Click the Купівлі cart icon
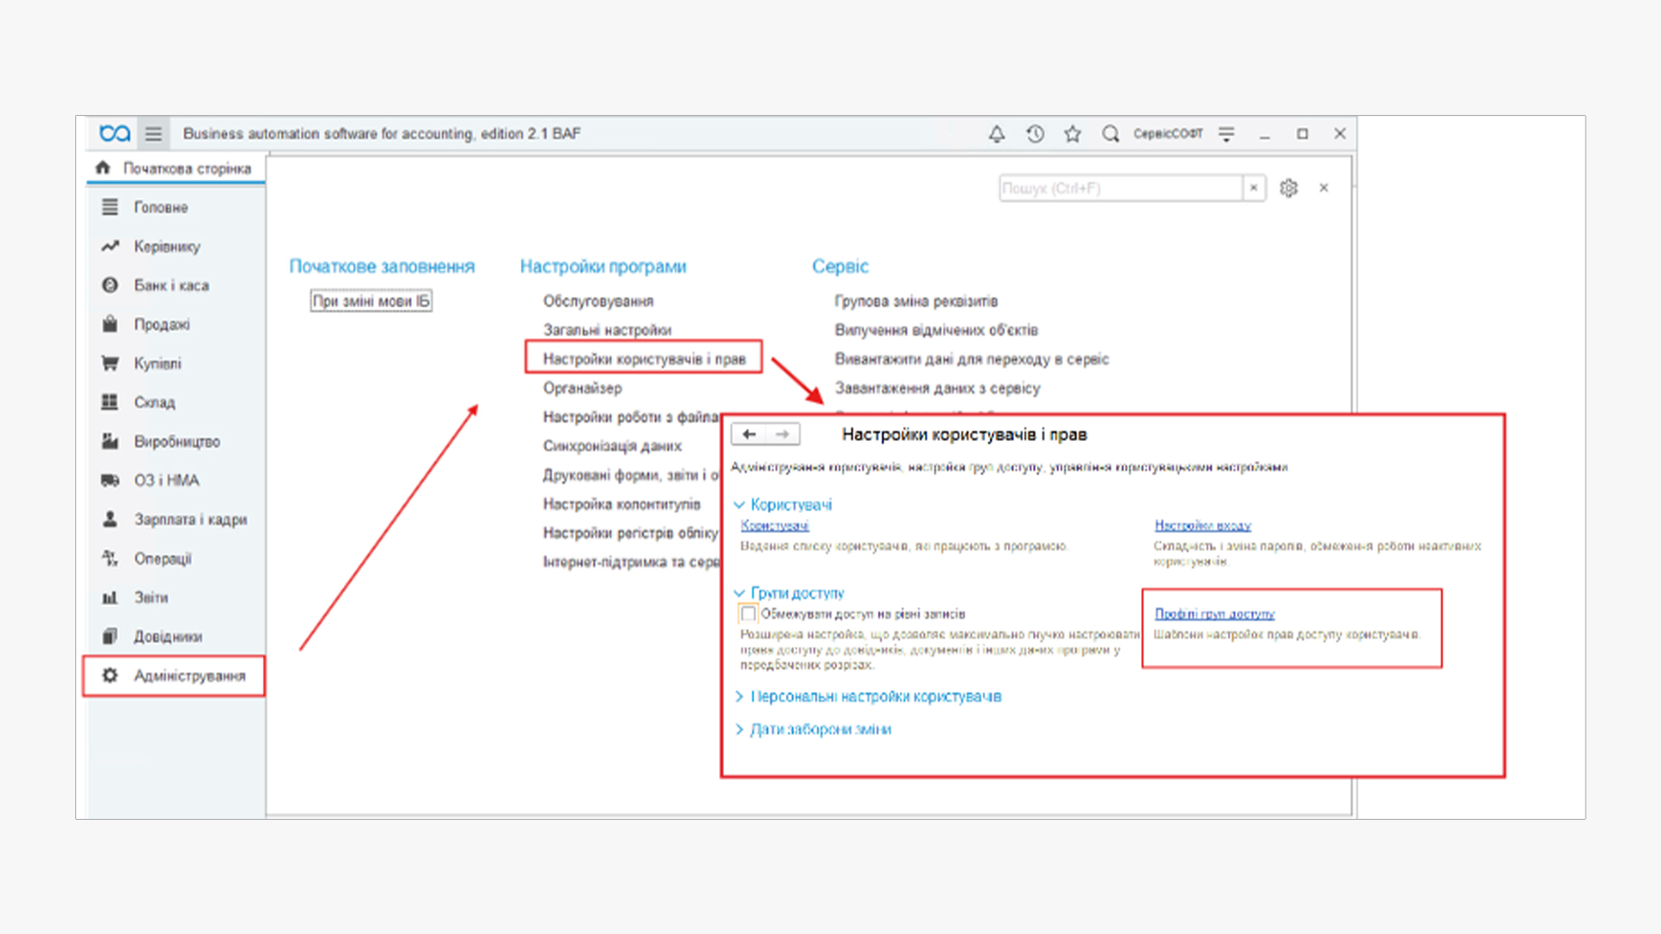 click(x=110, y=363)
